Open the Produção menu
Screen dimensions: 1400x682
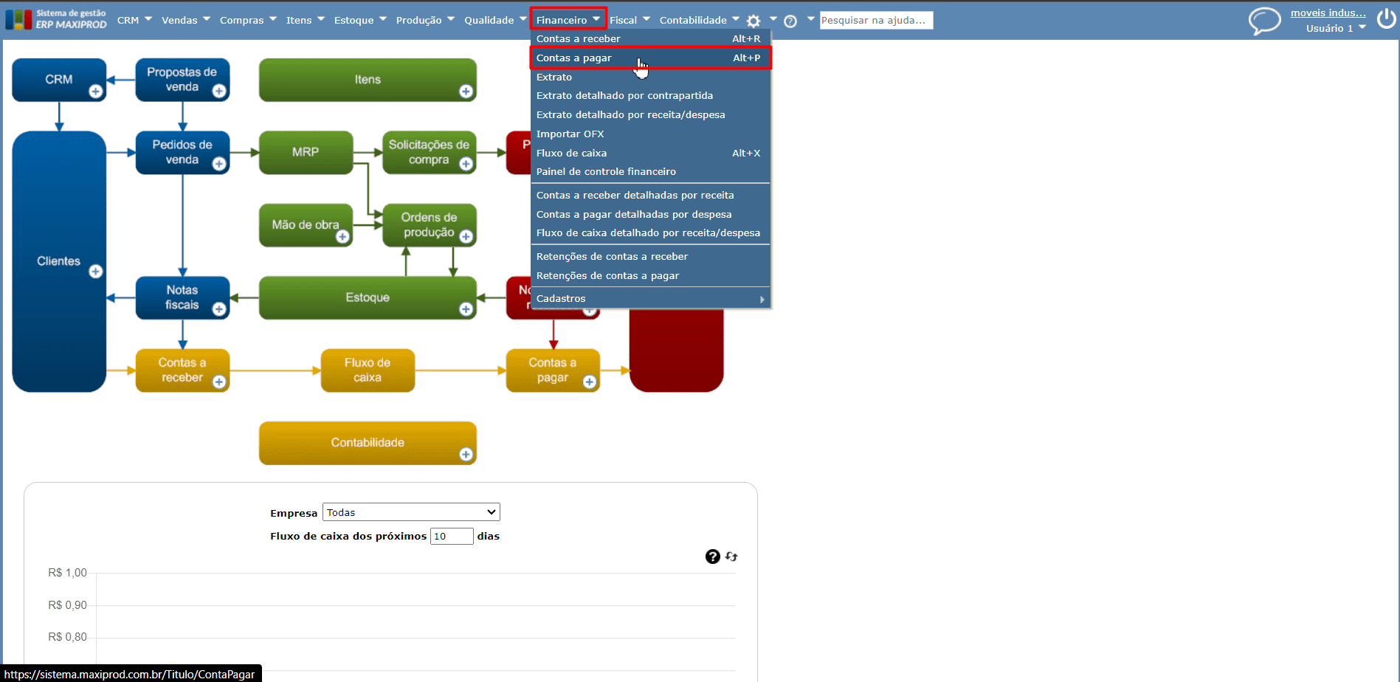[425, 20]
